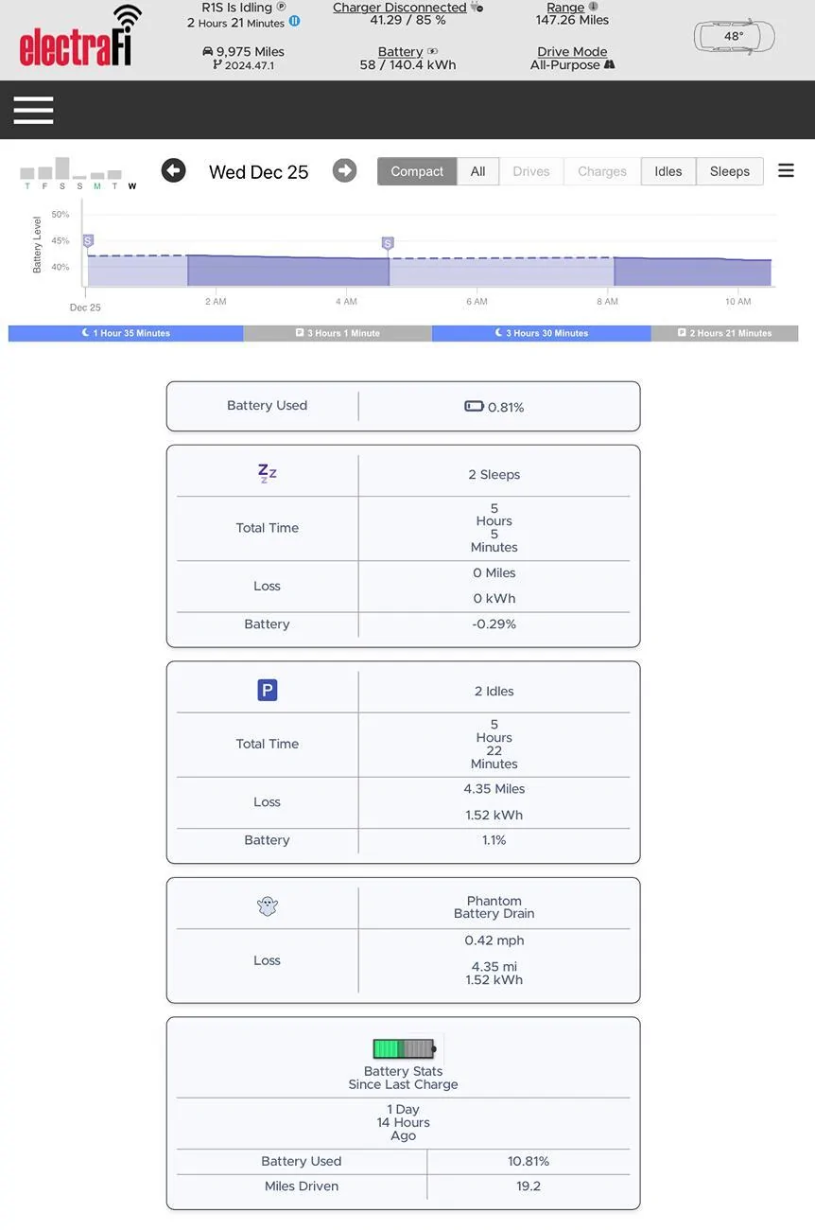Go to previous day with left arrow
The height and width of the screenshot is (1230, 815).
point(173,170)
